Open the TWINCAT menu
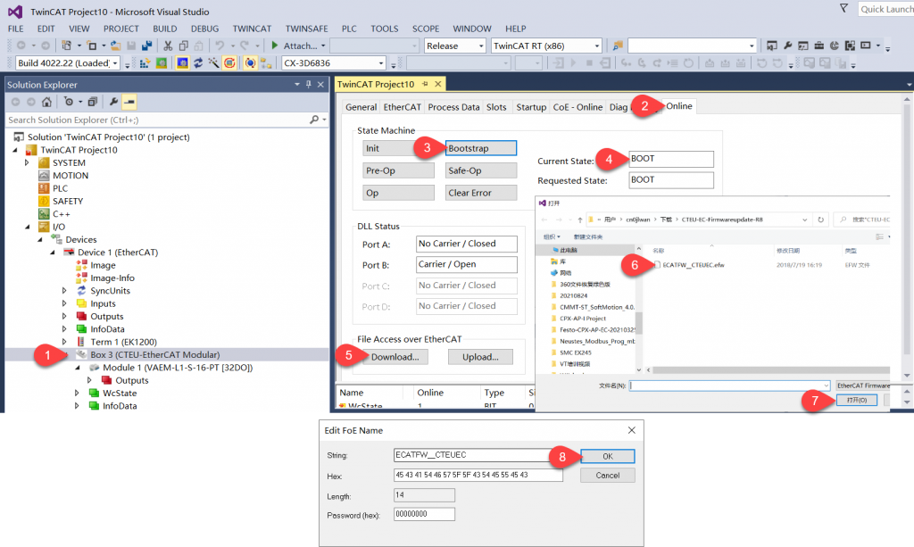The height and width of the screenshot is (547, 914). point(252,29)
